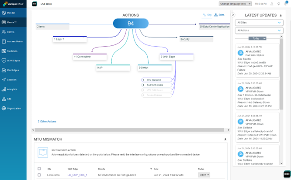This screenshot has width=291, height=180.
Task: Check the Live-Demo row checkbox
Action: click(x=39, y=175)
